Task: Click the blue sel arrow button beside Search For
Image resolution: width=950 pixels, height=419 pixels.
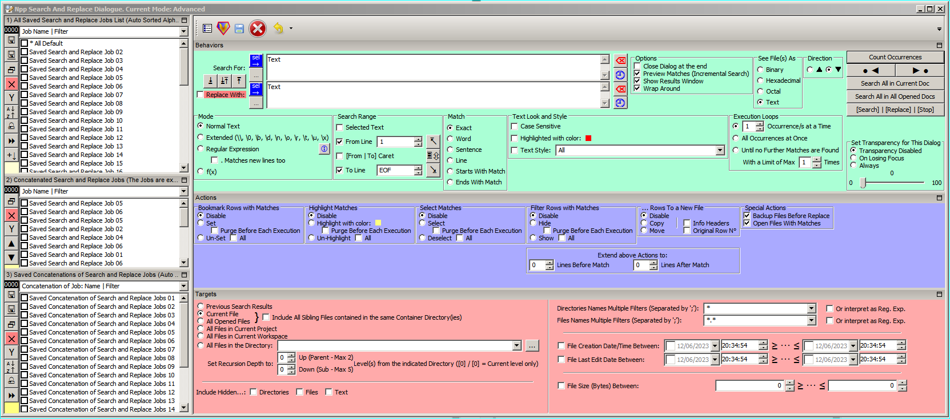Action: (256, 61)
